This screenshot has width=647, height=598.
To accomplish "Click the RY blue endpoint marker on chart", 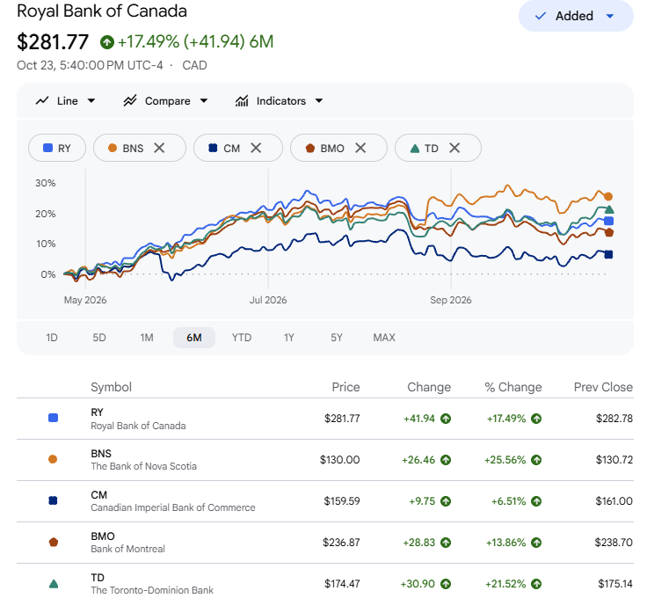I will (608, 222).
